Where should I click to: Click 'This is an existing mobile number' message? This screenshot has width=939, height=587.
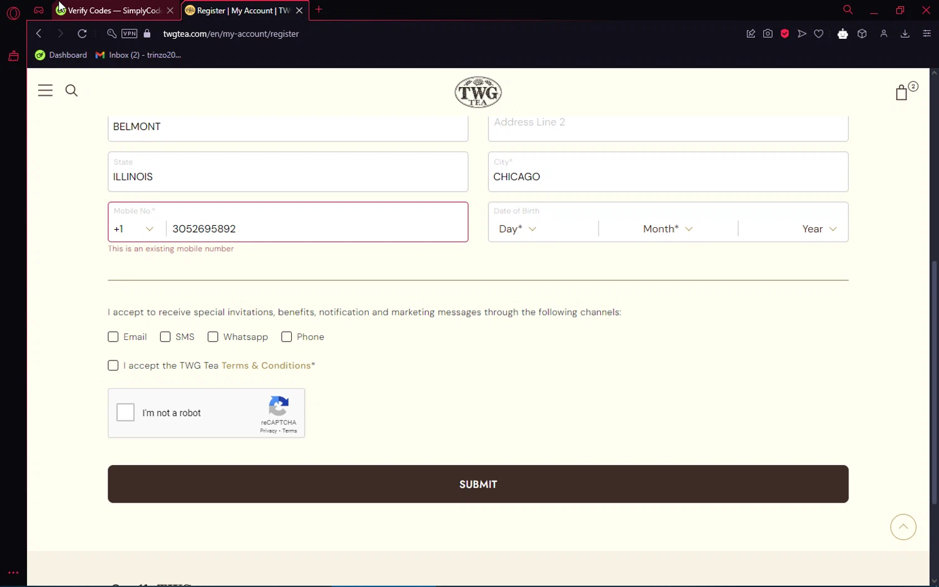click(x=171, y=248)
